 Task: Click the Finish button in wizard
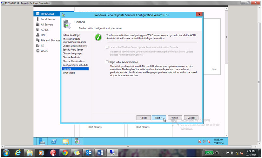(x=175, y=118)
